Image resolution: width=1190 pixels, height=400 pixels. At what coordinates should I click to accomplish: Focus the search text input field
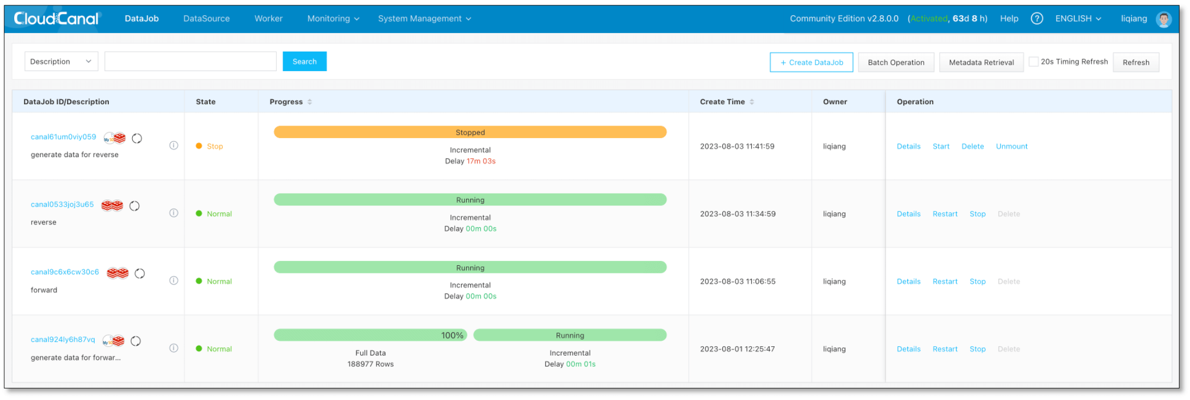click(x=191, y=61)
